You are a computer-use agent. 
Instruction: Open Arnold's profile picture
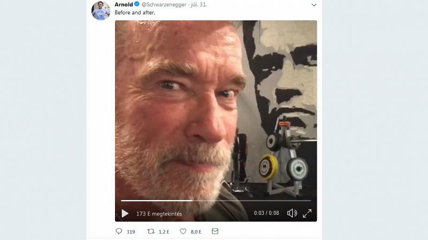pos(101,10)
